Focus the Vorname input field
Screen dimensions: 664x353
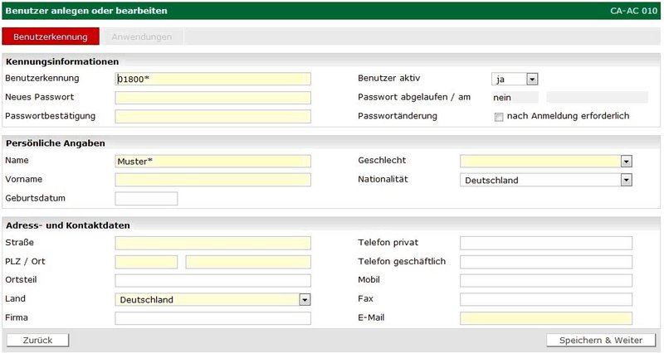[x=212, y=180]
